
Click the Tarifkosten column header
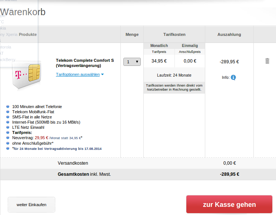coord(174,34)
